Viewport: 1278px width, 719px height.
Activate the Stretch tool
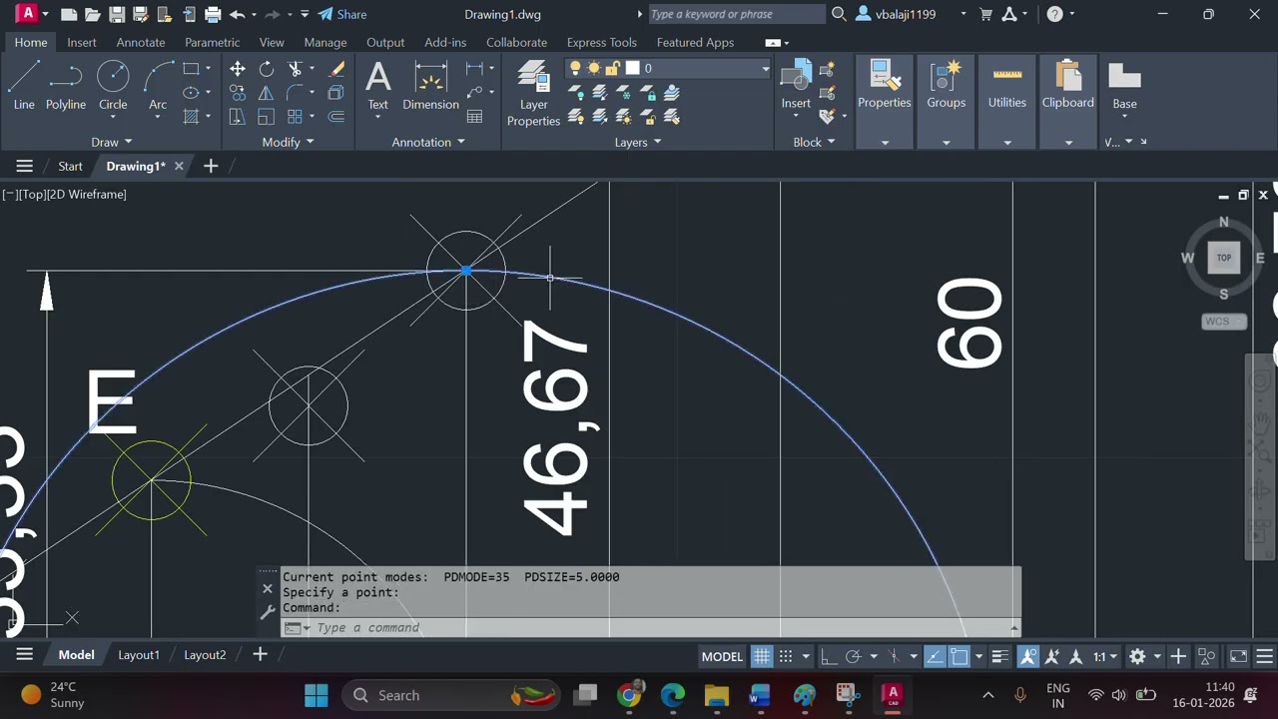click(238, 117)
